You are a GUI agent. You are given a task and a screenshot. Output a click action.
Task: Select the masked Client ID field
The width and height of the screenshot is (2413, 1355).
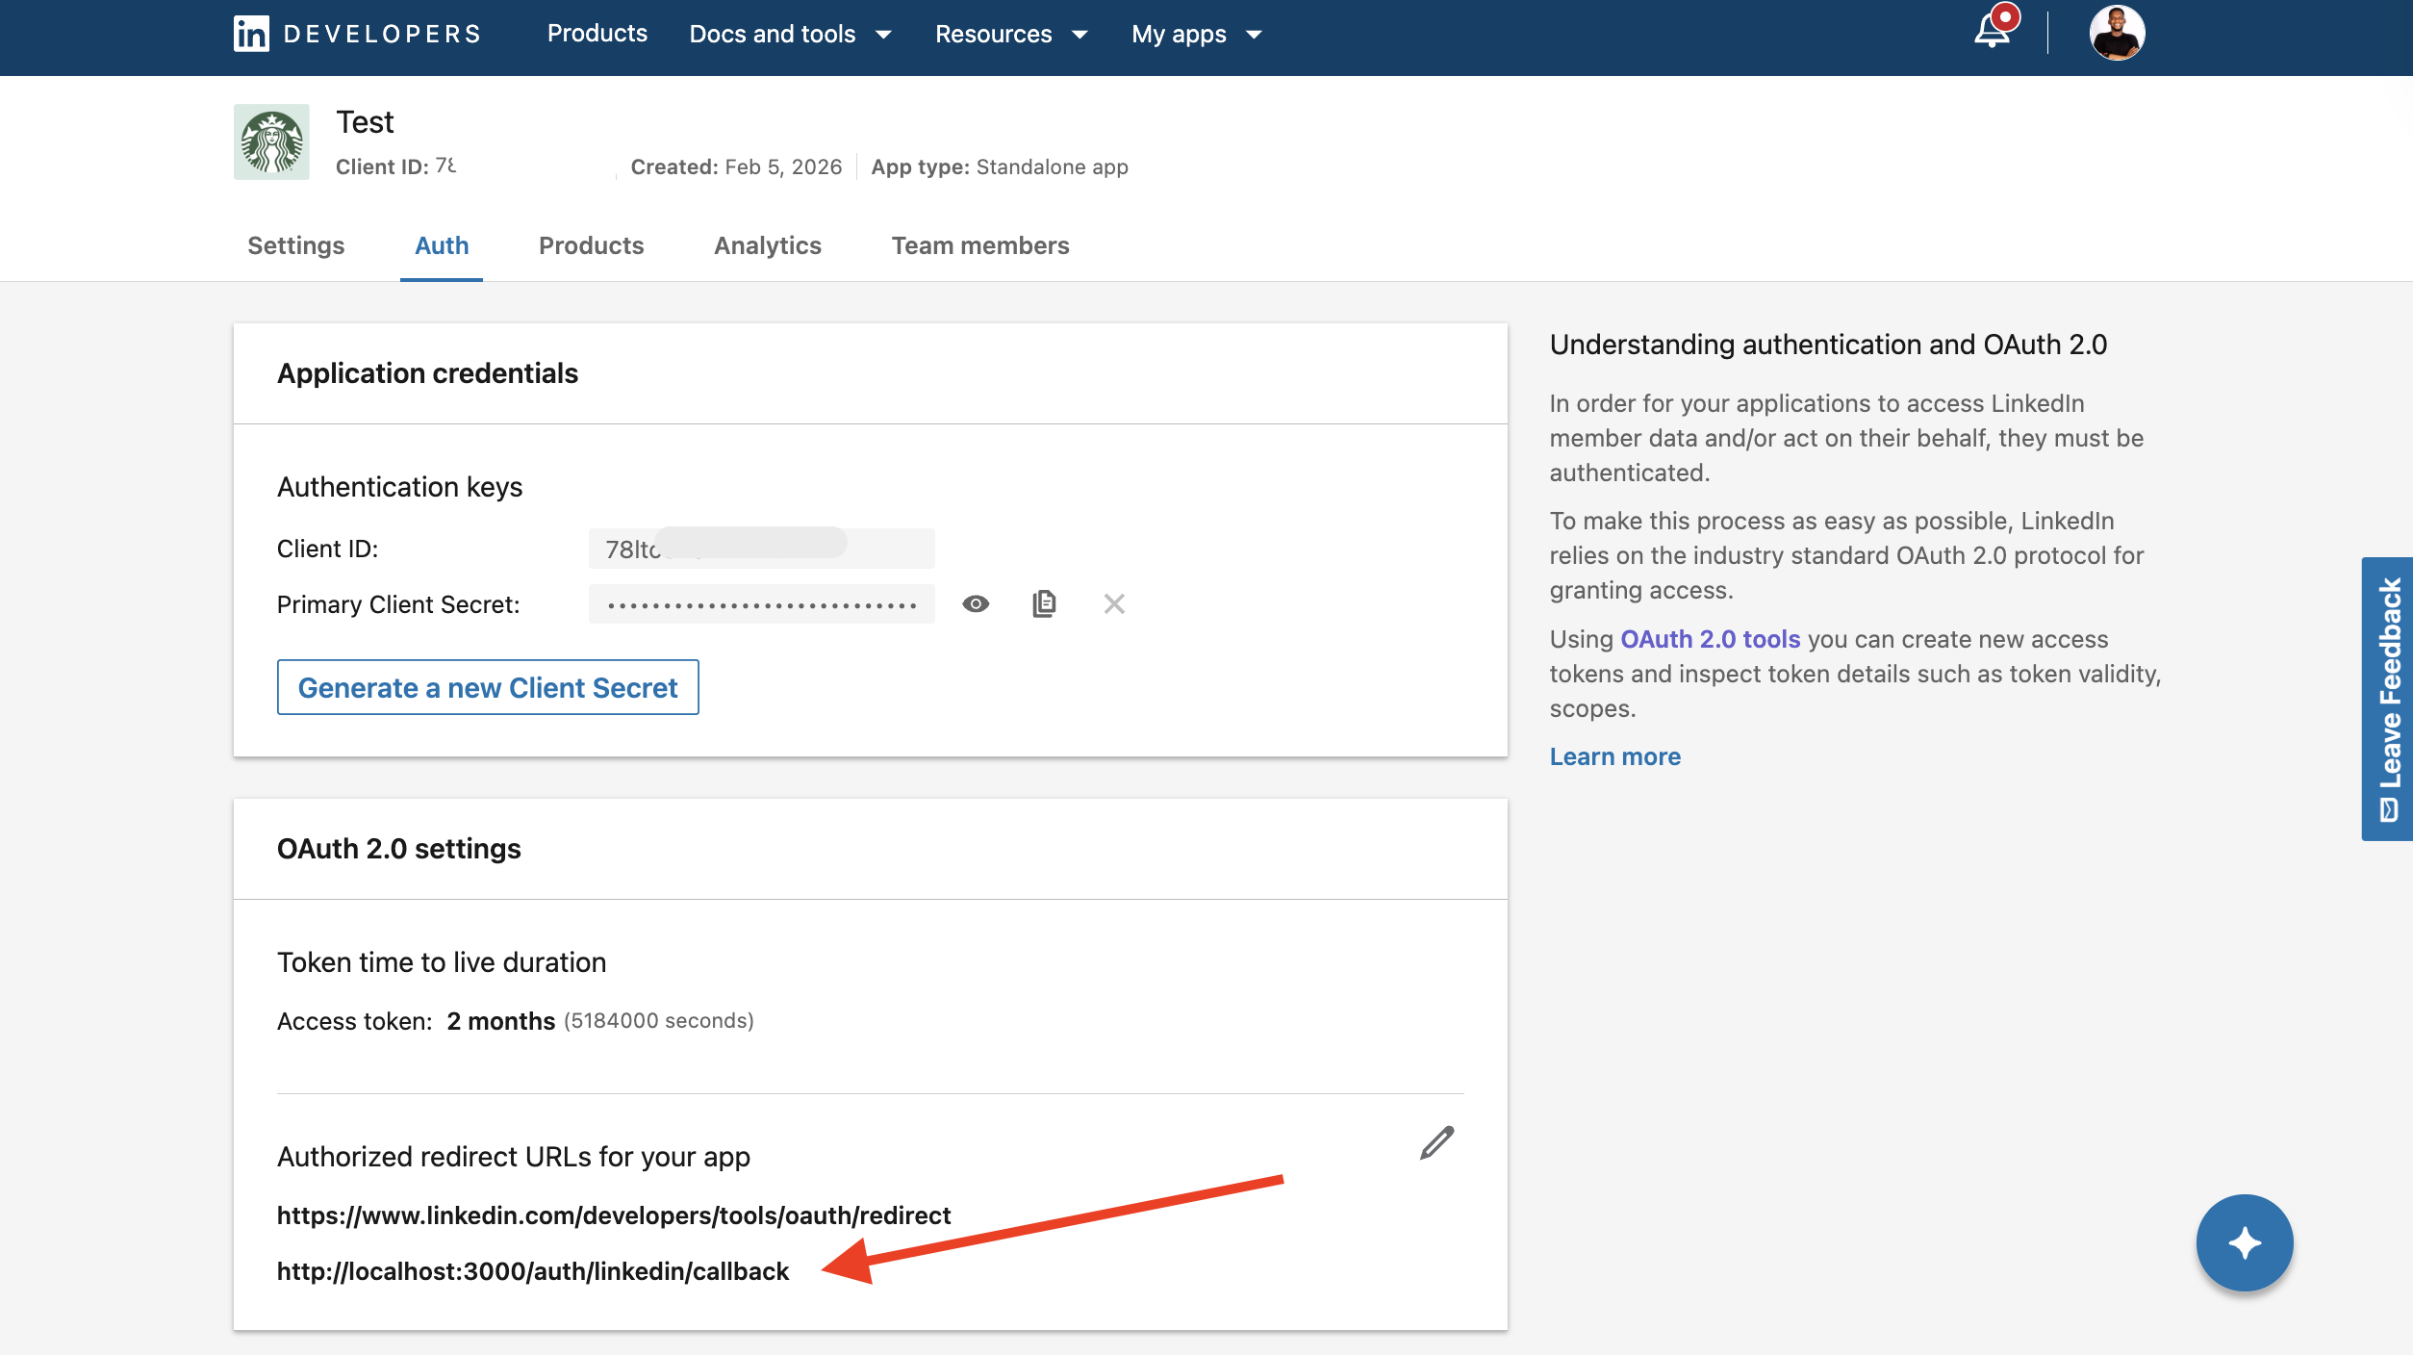(760, 548)
